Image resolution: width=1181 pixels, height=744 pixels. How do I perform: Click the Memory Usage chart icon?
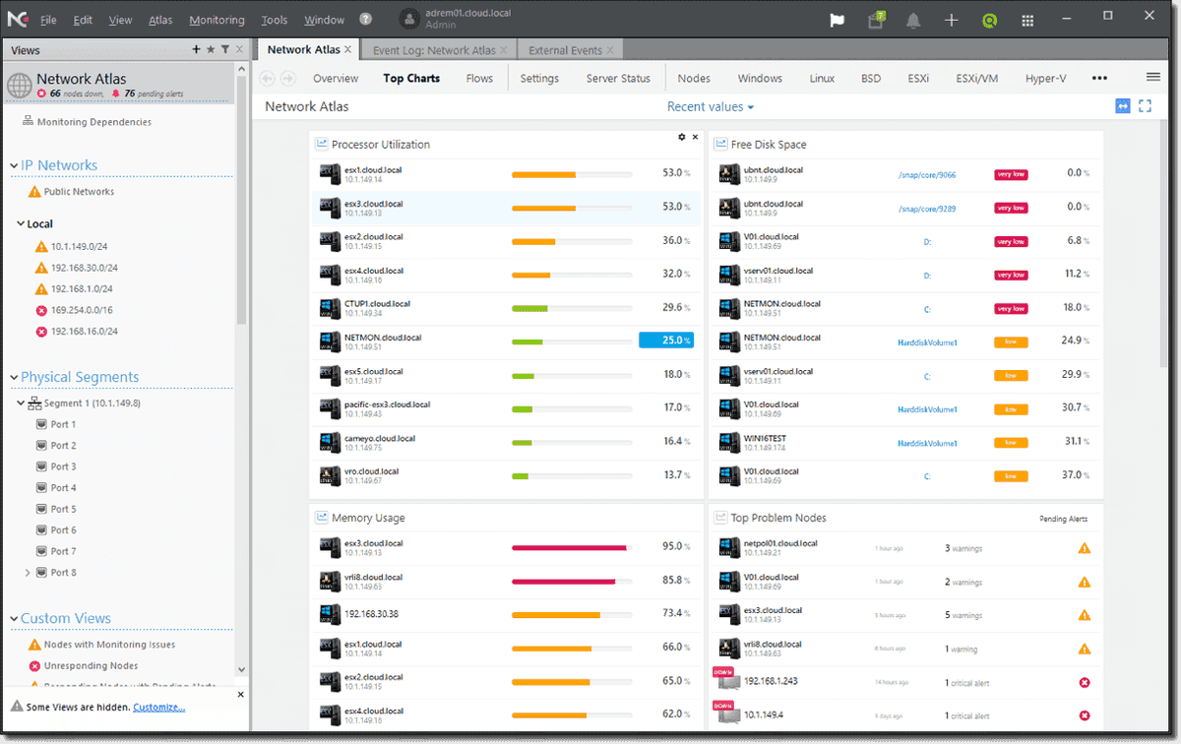tap(321, 517)
